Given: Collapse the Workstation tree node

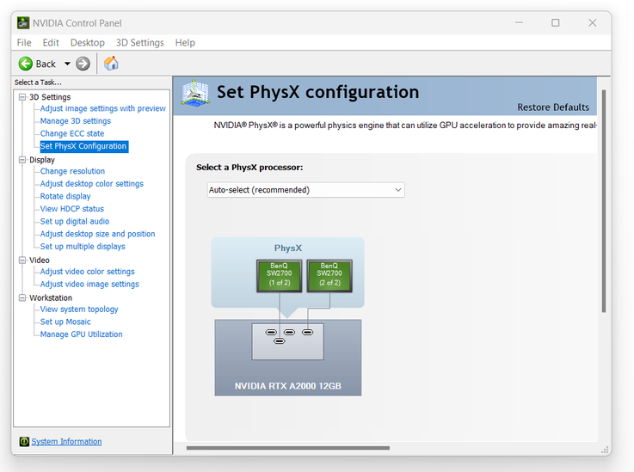Looking at the screenshot, I should 22,297.
